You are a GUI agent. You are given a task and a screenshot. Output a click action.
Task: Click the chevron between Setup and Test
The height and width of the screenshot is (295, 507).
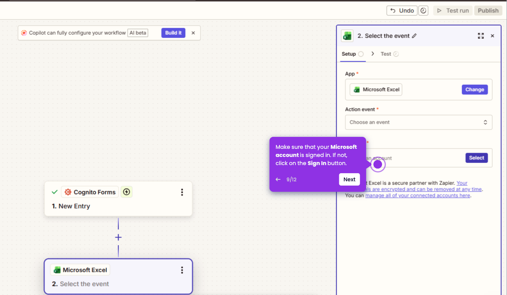(x=372, y=54)
